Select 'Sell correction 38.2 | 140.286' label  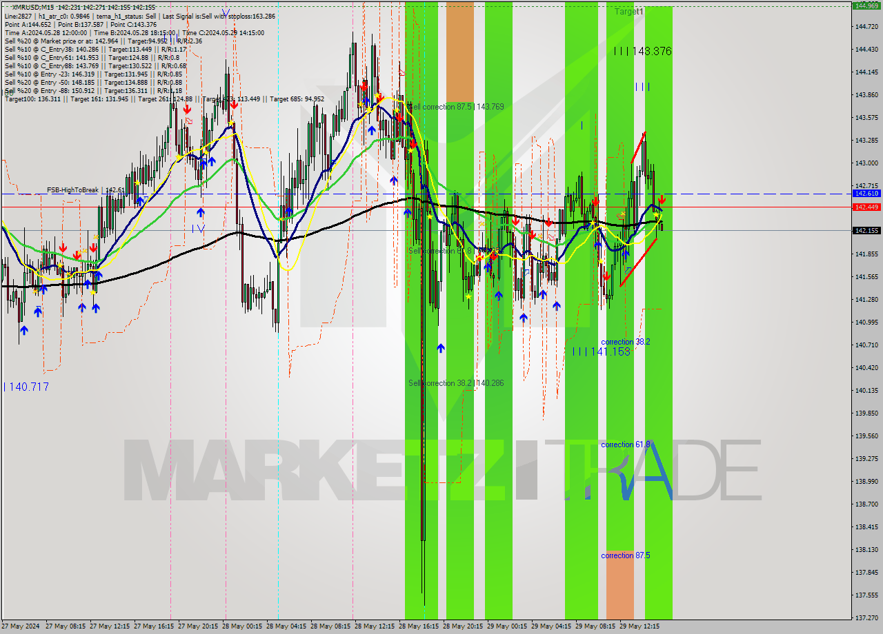point(456,383)
